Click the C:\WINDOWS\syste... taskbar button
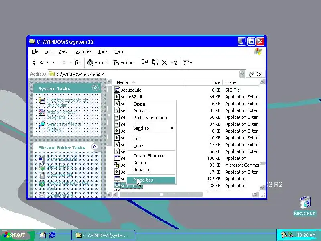 coord(103,235)
